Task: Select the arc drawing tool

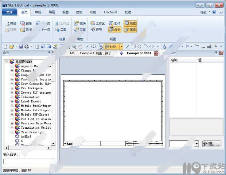Action: [x=145, y=46]
